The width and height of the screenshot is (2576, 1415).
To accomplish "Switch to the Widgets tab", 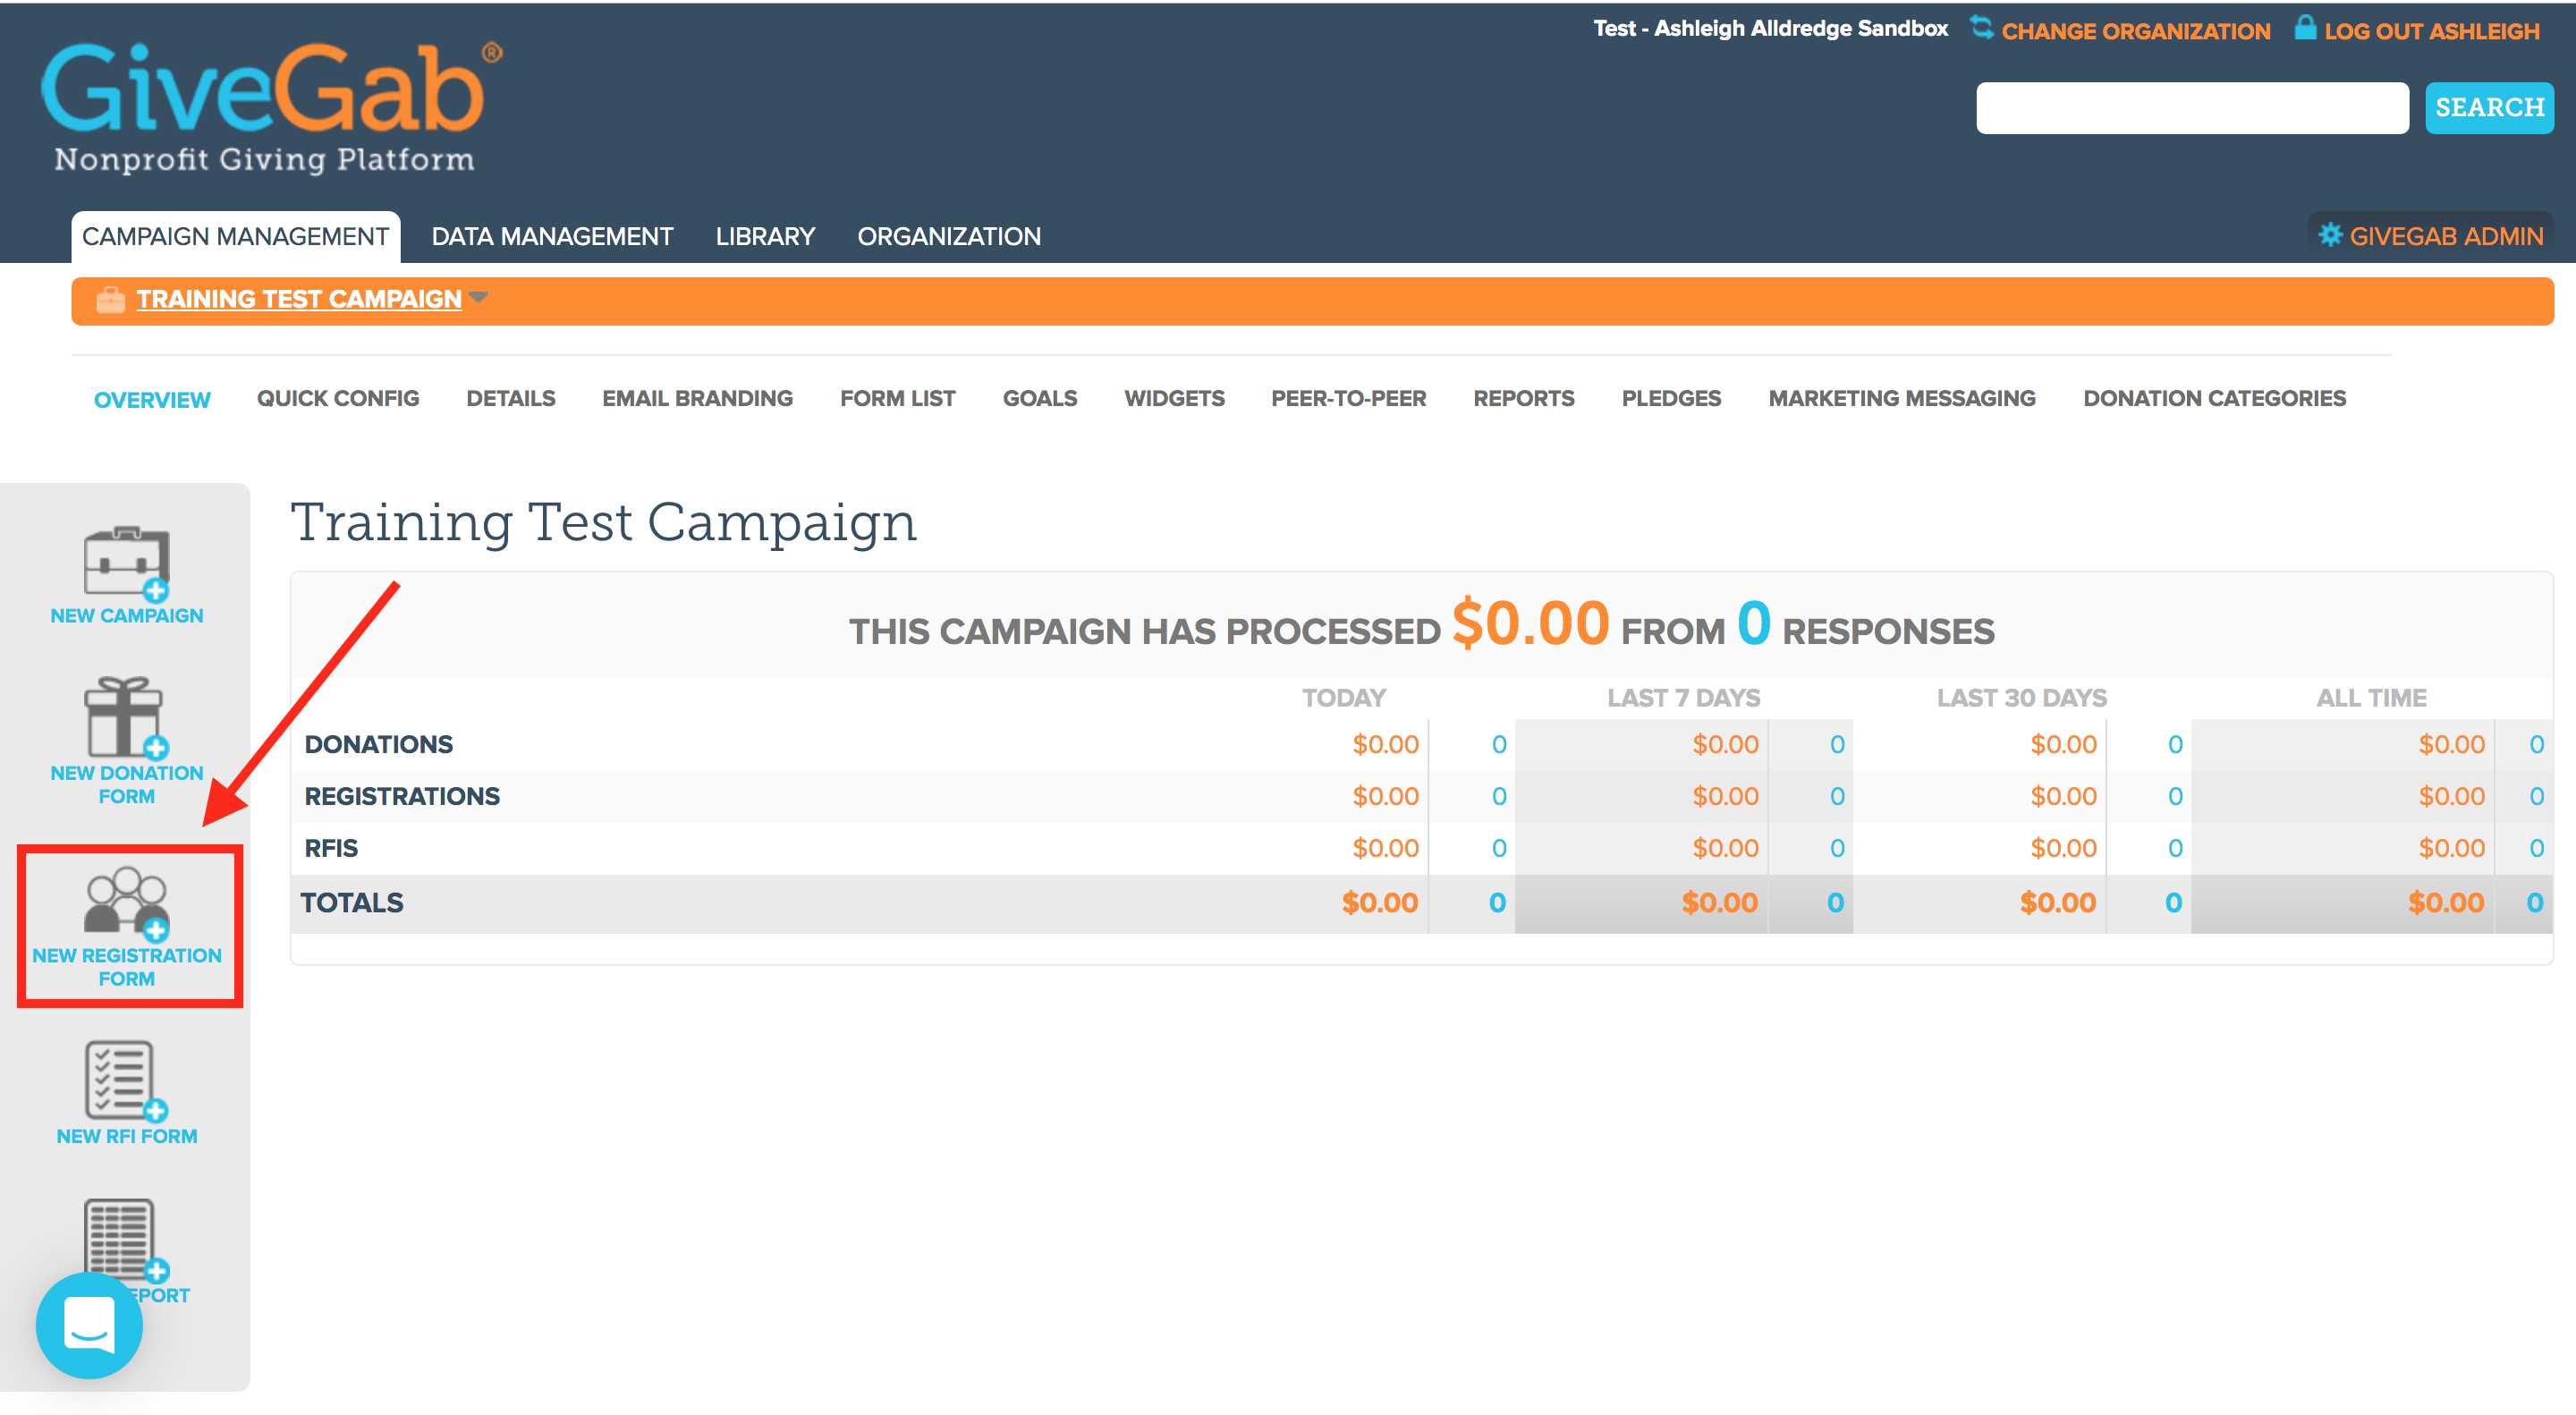I will tap(1174, 398).
